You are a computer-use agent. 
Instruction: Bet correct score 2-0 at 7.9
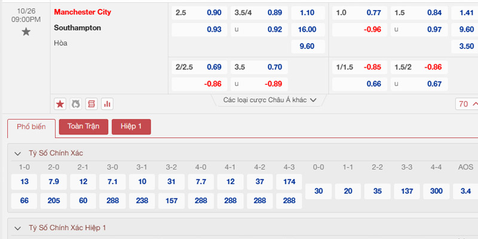click(x=54, y=182)
